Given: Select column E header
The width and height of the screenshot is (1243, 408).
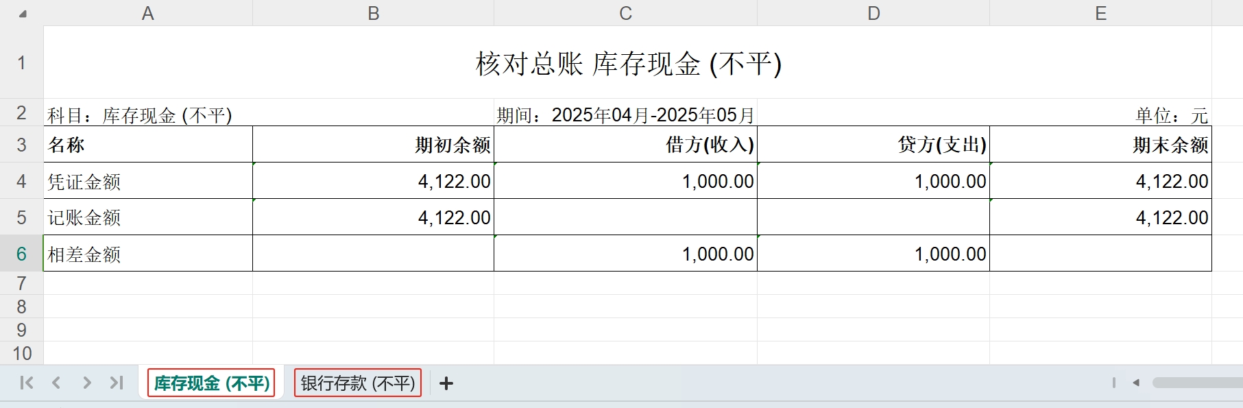Looking at the screenshot, I should coord(1100,13).
